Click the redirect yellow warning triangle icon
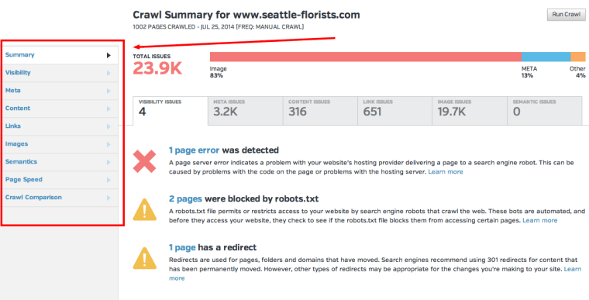The image size is (589, 300). [145, 258]
